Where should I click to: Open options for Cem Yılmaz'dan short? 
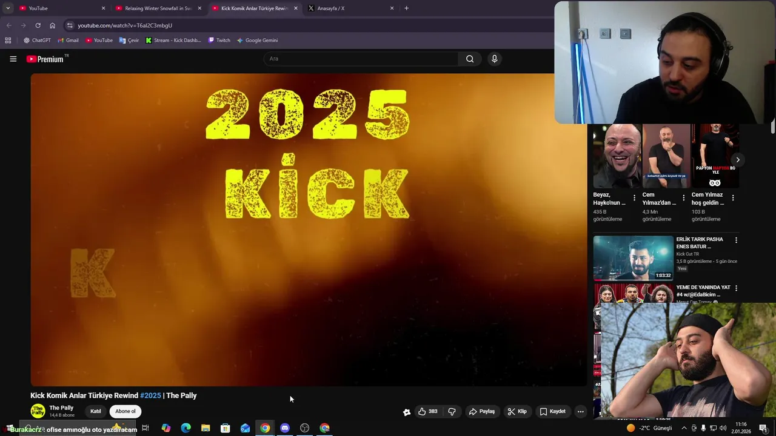pos(683,198)
